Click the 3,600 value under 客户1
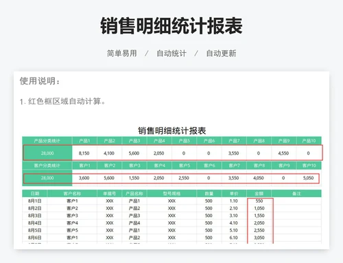This screenshot has height=263, width=343. pyautogui.click(x=84, y=178)
